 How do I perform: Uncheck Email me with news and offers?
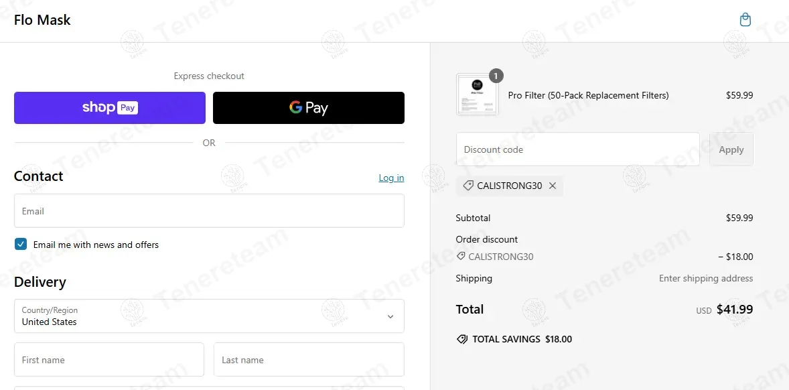pos(21,245)
